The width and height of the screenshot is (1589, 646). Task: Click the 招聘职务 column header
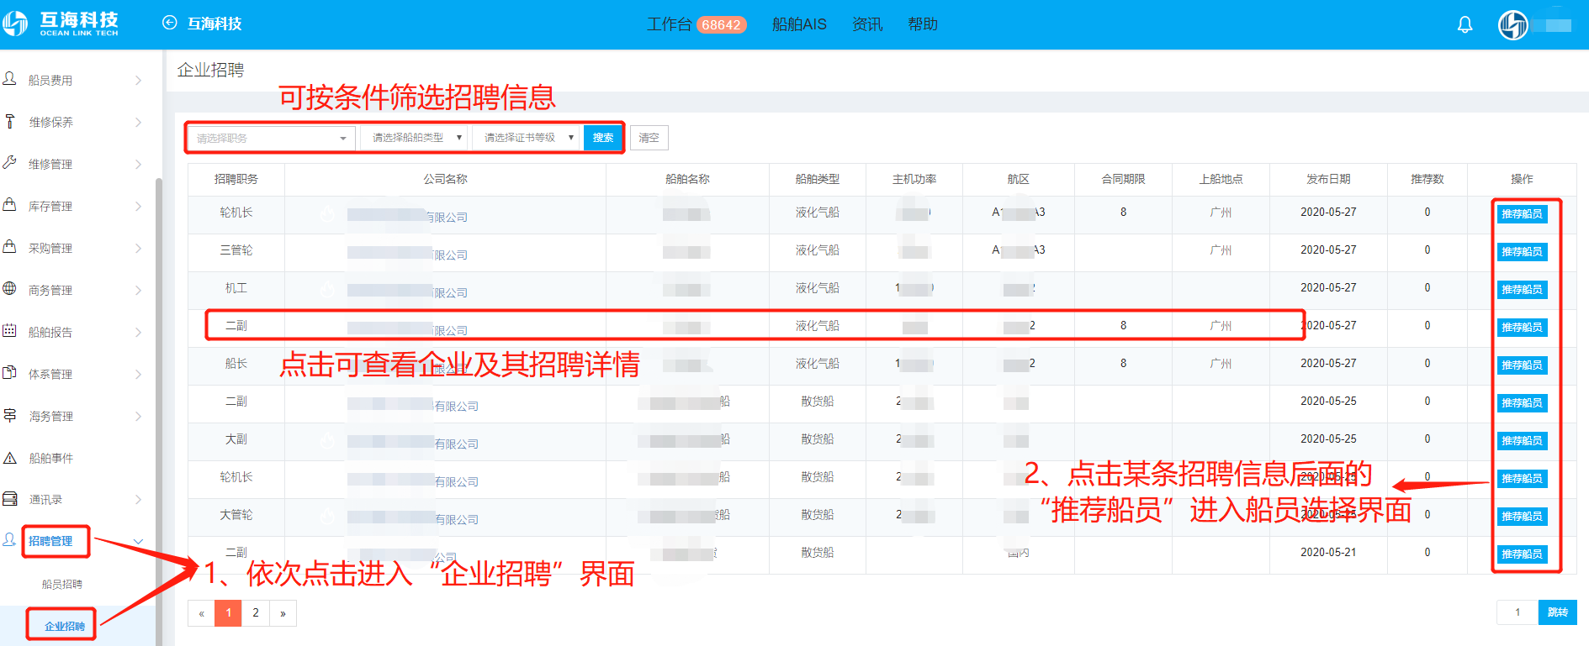(x=236, y=179)
